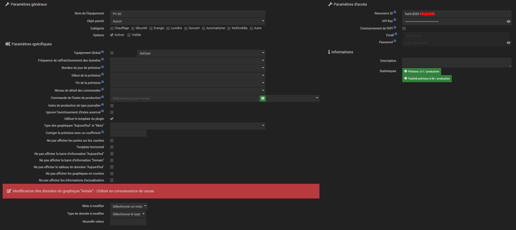Open the Sélectionner le type dropdown
The width and height of the screenshot is (516, 230).
tap(128, 214)
